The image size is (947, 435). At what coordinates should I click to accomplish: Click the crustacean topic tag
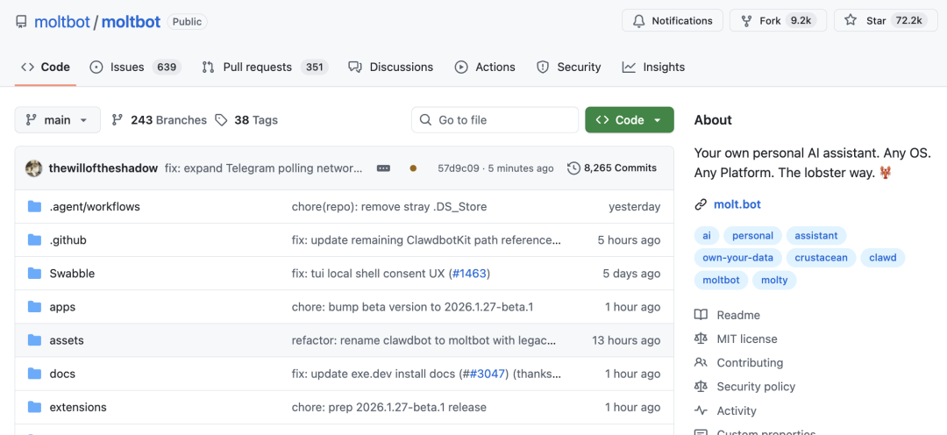click(x=822, y=258)
